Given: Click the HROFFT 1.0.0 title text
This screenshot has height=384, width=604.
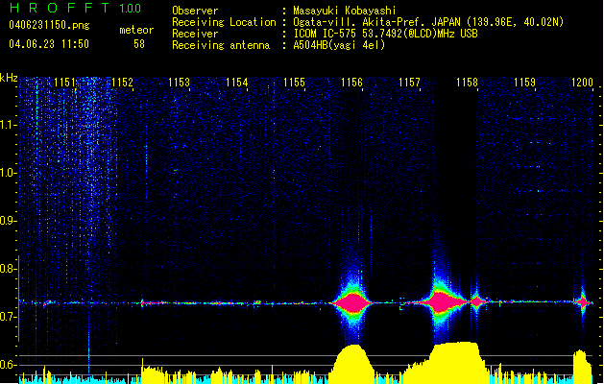Looking at the screenshot, I should 76,8.
